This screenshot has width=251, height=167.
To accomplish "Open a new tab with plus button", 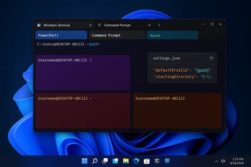I will pyautogui.click(x=159, y=25).
